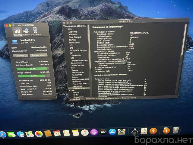193x145 pixels.
Task: Select Камера in the sidebar
Action: click(x=75, y=70)
